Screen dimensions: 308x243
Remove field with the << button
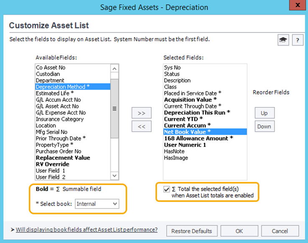coord(141,126)
